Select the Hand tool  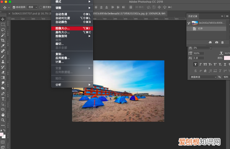(x=3, y=115)
